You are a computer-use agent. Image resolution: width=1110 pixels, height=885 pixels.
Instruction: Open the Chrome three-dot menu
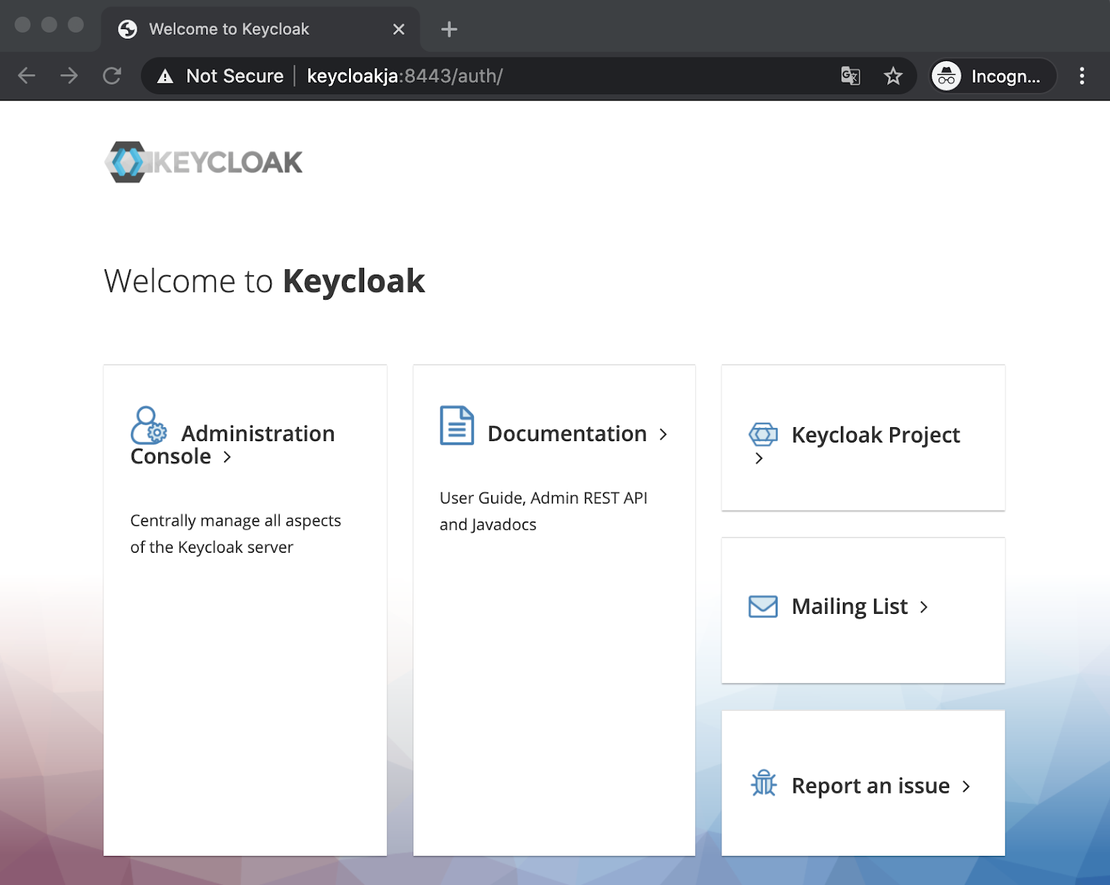(1082, 76)
